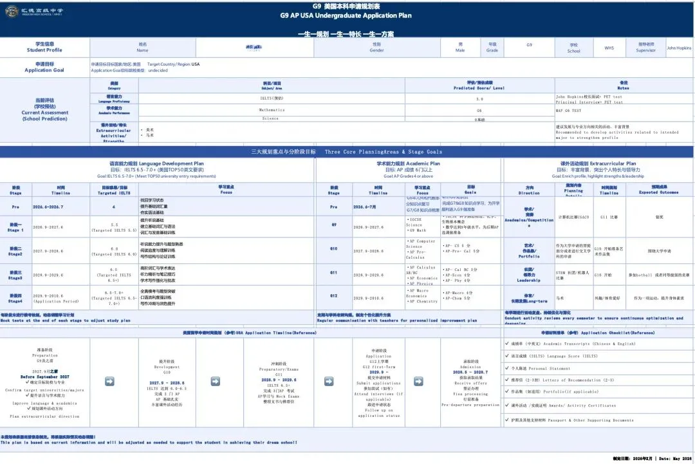The width and height of the screenshot is (695, 464).
Task: Click the '(Targeted IELTS 5.5)' cell
Action: click(x=114, y=227)
